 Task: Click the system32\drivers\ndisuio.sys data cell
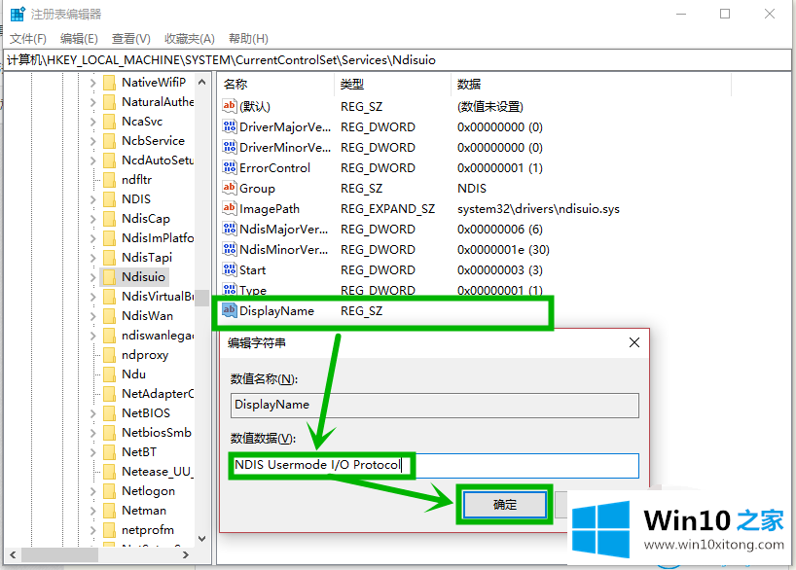pyautogui.click(x=538, y=208)
